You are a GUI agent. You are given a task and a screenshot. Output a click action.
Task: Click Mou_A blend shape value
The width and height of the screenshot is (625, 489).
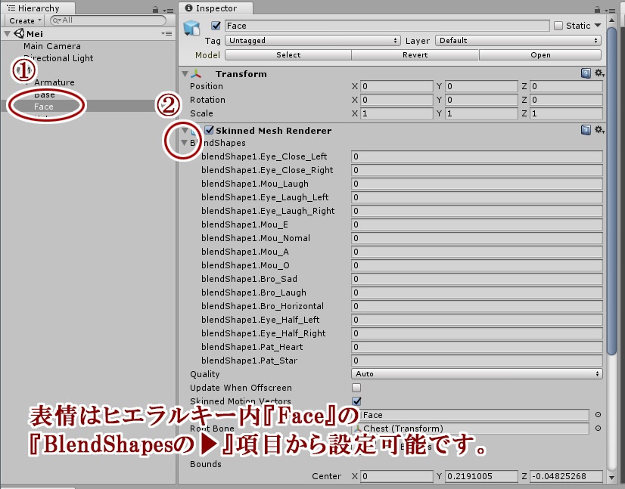[x=477, y=252]
